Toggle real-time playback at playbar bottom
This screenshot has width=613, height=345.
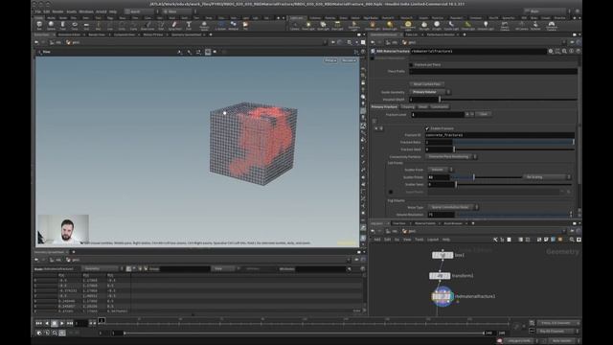[x=39, y=333]
